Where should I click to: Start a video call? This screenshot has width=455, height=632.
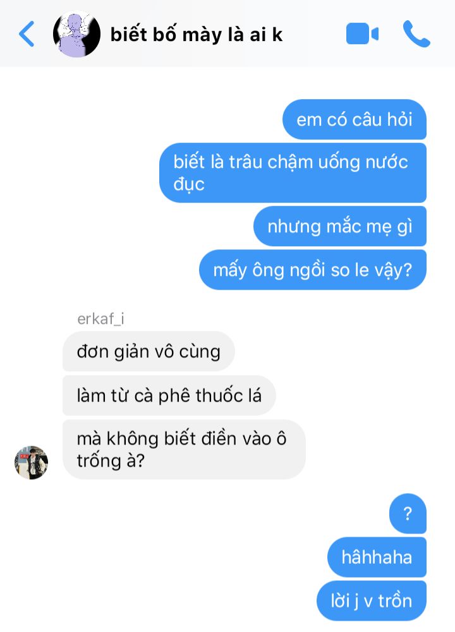tap(362, 34)
